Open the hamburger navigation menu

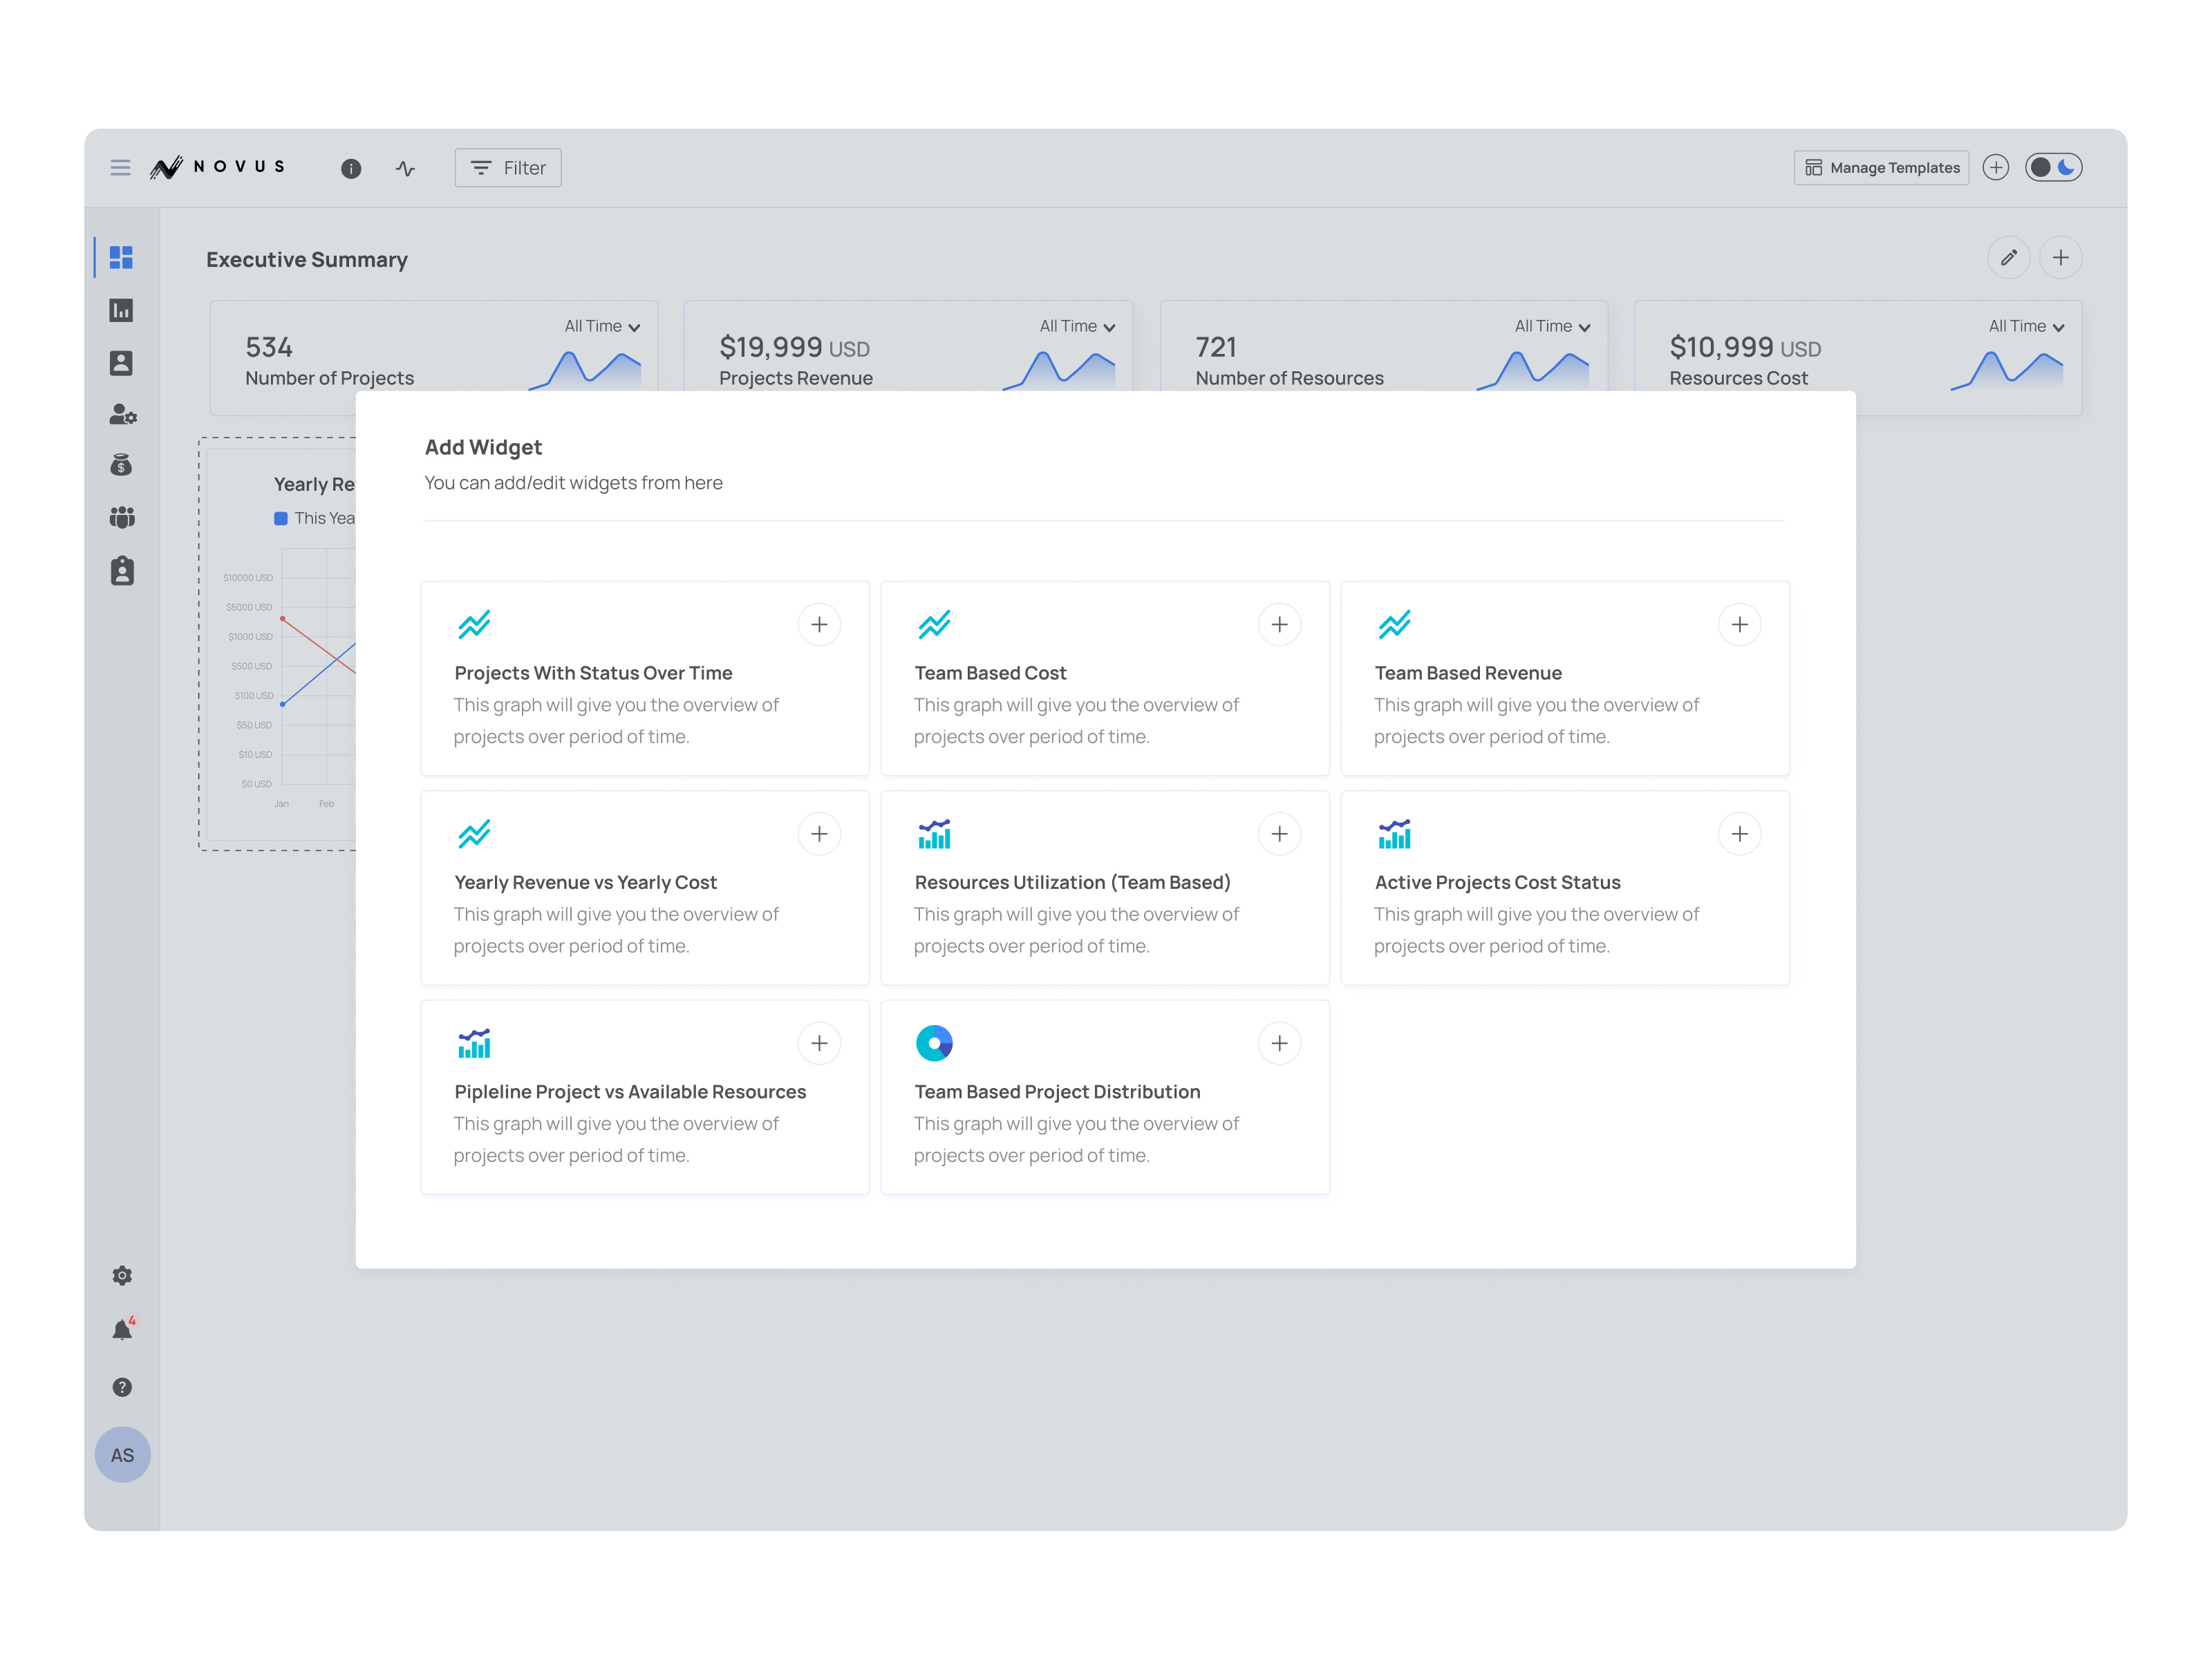point(120,167)
